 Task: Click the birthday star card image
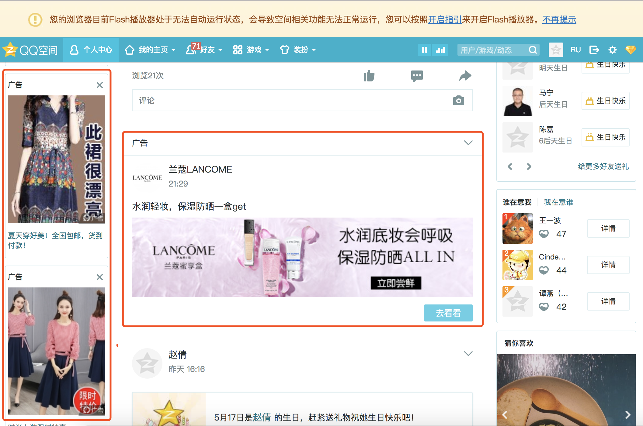[169, 409]
